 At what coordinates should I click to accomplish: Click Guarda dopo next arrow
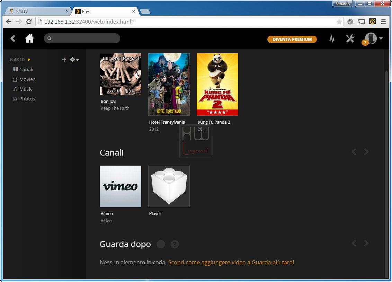coord(366,243)
